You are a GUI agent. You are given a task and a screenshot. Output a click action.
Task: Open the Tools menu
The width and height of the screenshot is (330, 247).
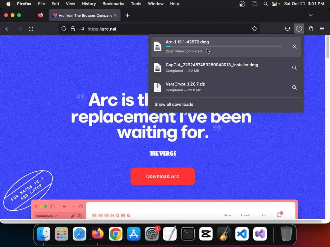point(136,4)
